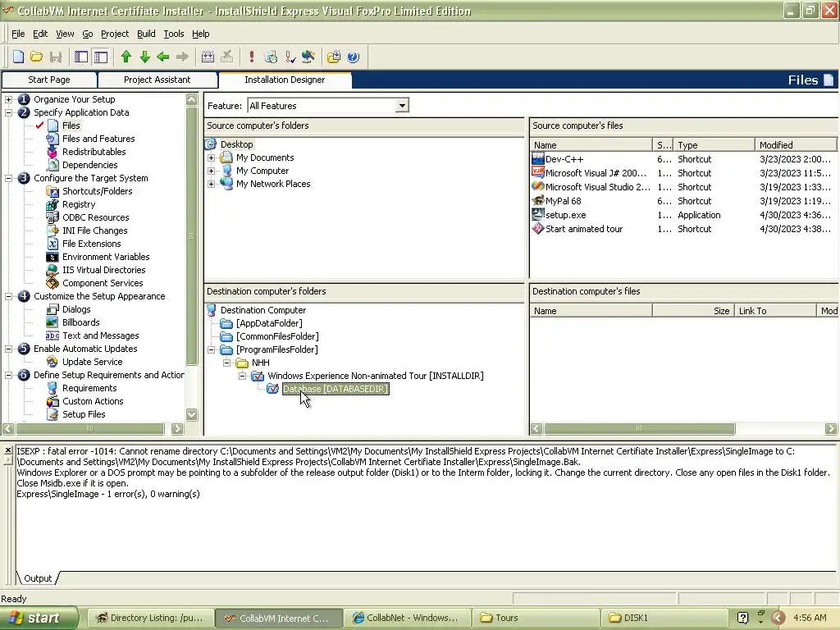840x630 pixels.
Task: Collapse the [ProgramFilesFolder] node
Action: point(211,349)
